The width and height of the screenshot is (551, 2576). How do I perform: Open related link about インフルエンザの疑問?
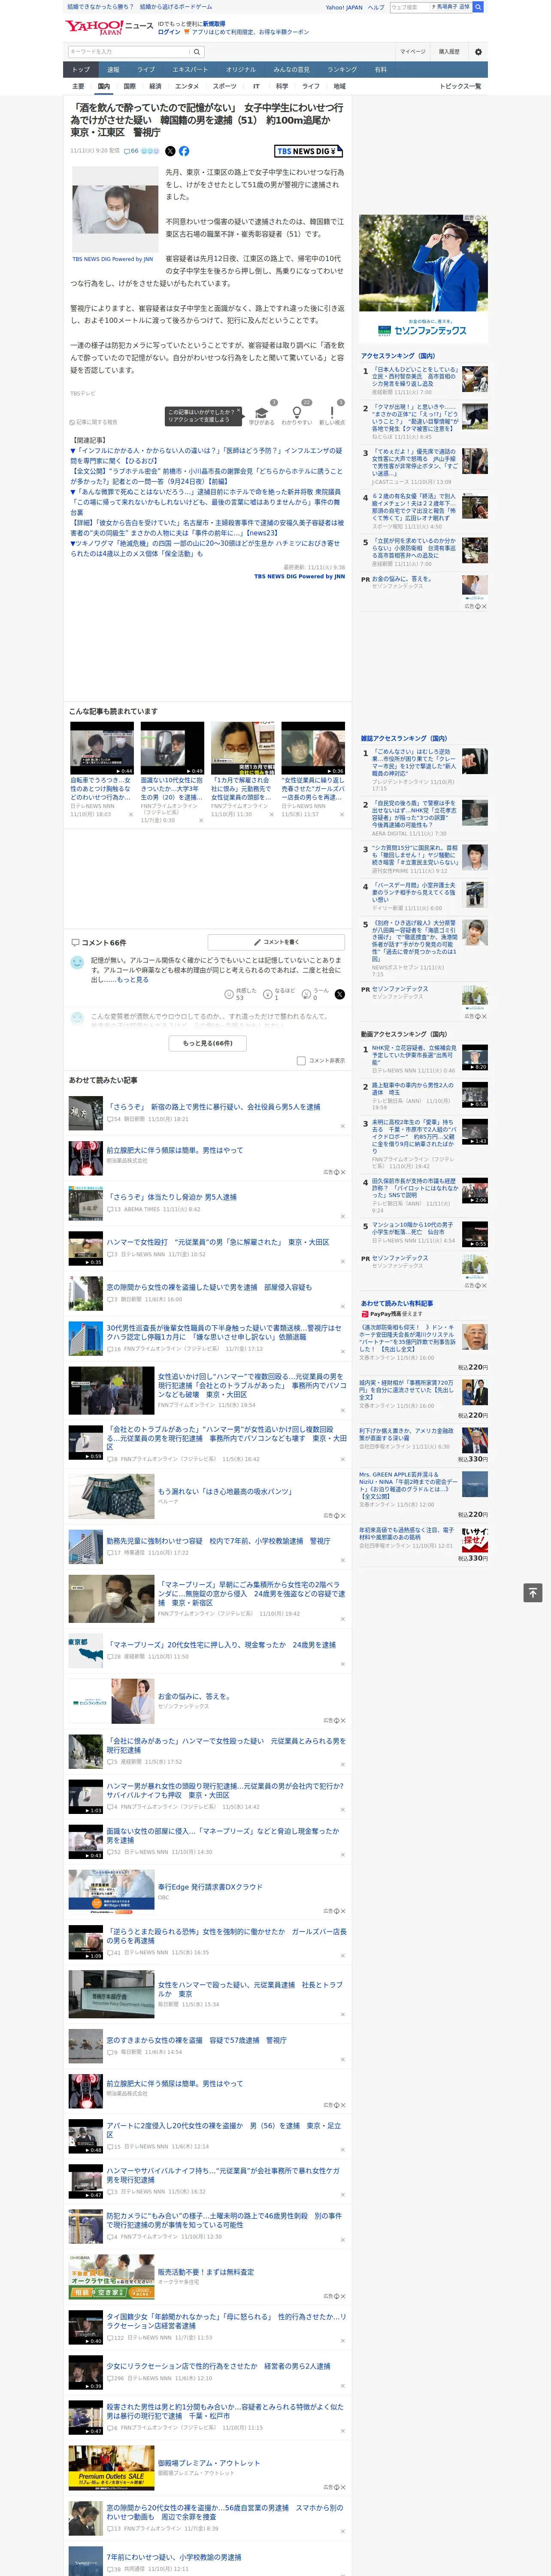pyautogui.click(x=206, y=455)
